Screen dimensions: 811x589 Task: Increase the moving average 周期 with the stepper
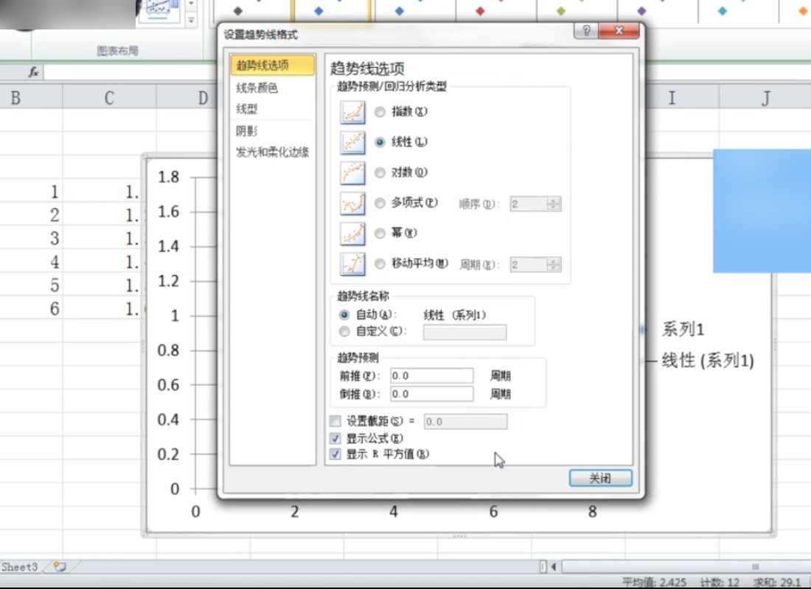[x=554, y=261]
